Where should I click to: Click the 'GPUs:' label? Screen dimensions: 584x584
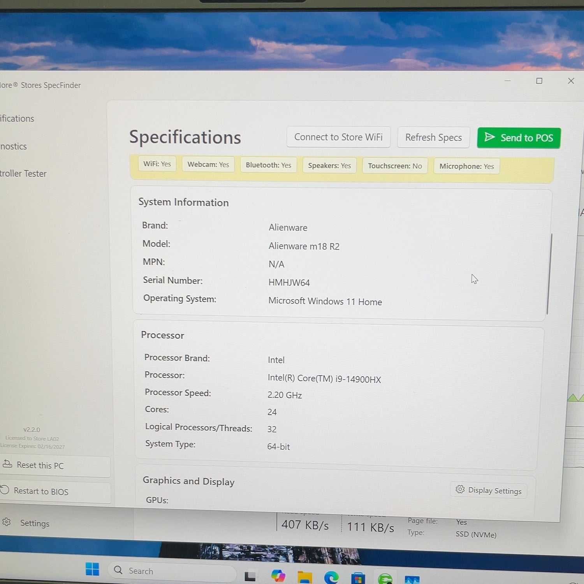click(157, 500)
